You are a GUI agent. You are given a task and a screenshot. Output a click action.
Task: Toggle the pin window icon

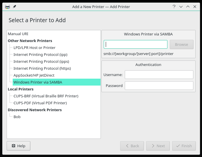click(x=14, y=7)
